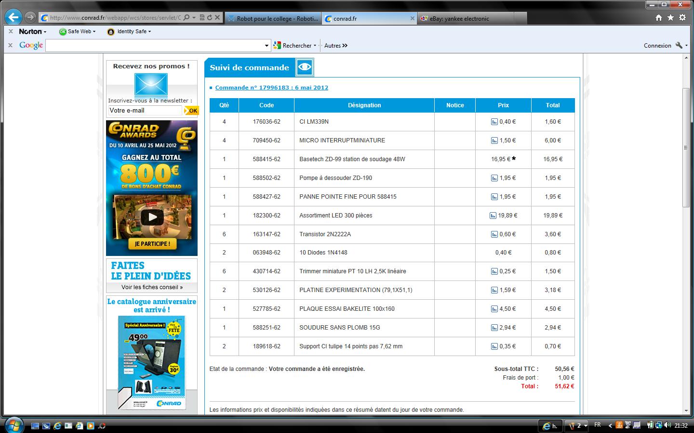Switch to Robot pour le college tab
694x433 pixels.
[x=273, y=18]
